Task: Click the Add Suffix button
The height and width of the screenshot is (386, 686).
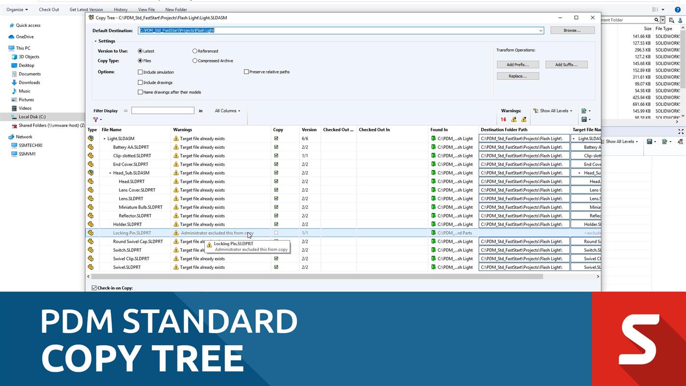Action: [566, 64]
